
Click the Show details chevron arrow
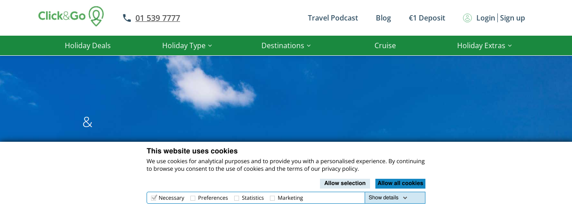[405, 198]
